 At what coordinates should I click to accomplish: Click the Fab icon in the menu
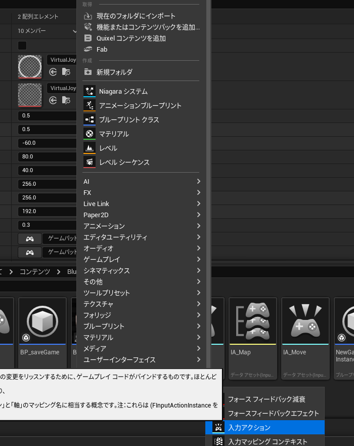[x=88, y=49]
